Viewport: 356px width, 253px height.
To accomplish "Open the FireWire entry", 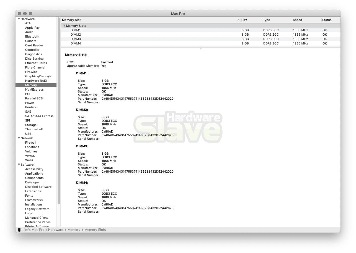I will [31, 72].
